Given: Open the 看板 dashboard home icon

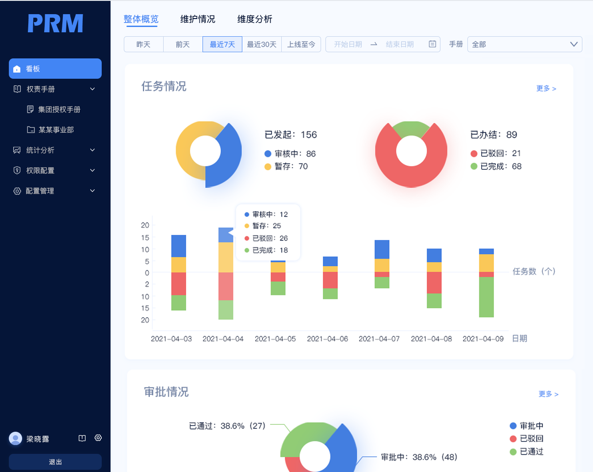Looking at the screenshot, I should pyautogui.click(x=17, y=69).
